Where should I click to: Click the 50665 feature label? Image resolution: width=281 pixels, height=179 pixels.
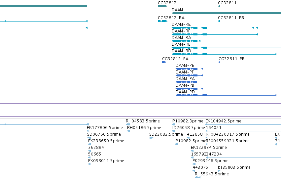(x=95, y=155)
